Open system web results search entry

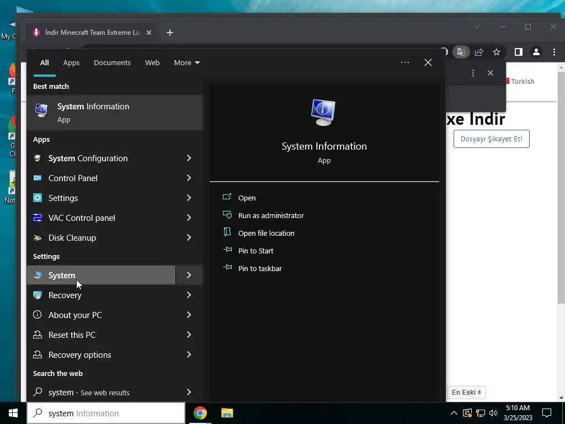click(x=101, y=393)
